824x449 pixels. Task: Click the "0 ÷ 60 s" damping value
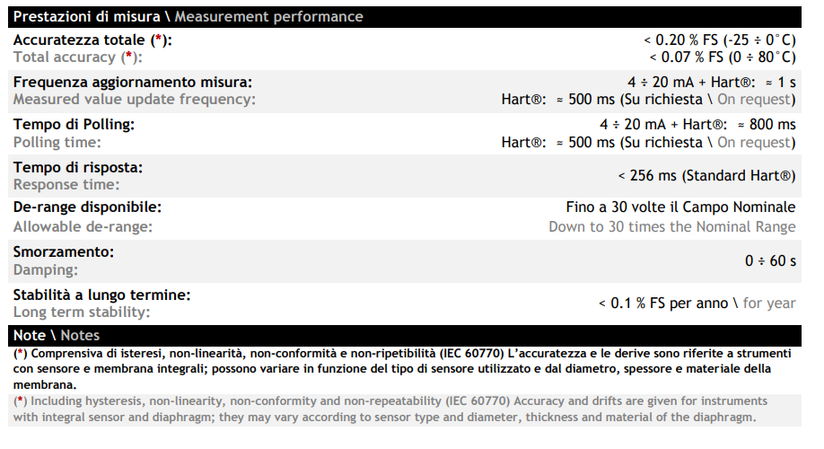coord(770,260)
